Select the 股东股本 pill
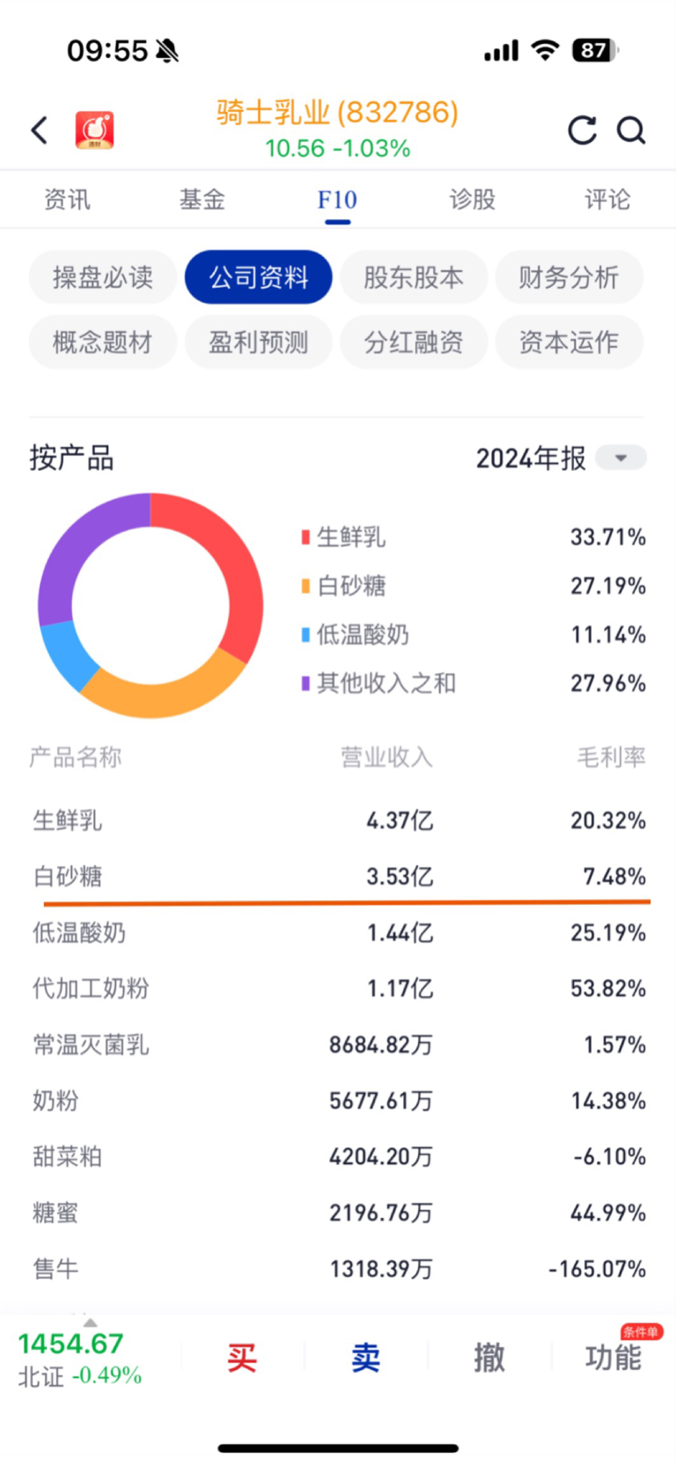 (x=413, y=277)
